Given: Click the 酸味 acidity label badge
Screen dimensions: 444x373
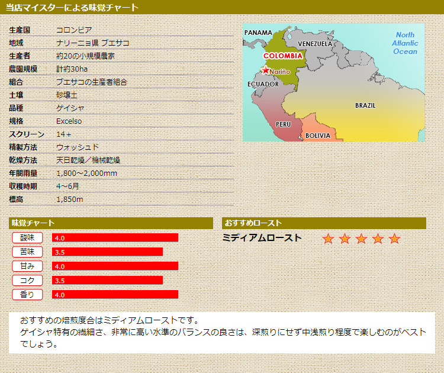Looking at the screenshot, I should pyautogui.click(x=27, y=237).
